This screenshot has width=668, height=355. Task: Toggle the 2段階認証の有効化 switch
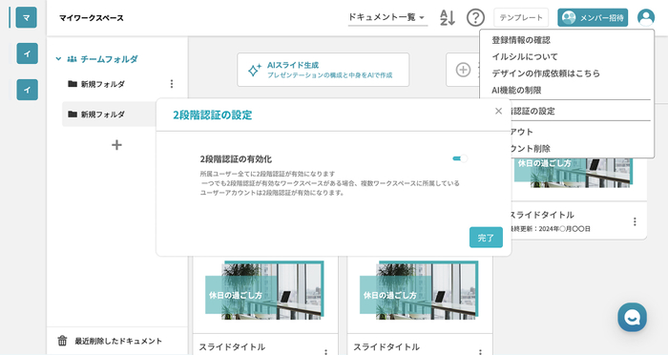(460, 158)
